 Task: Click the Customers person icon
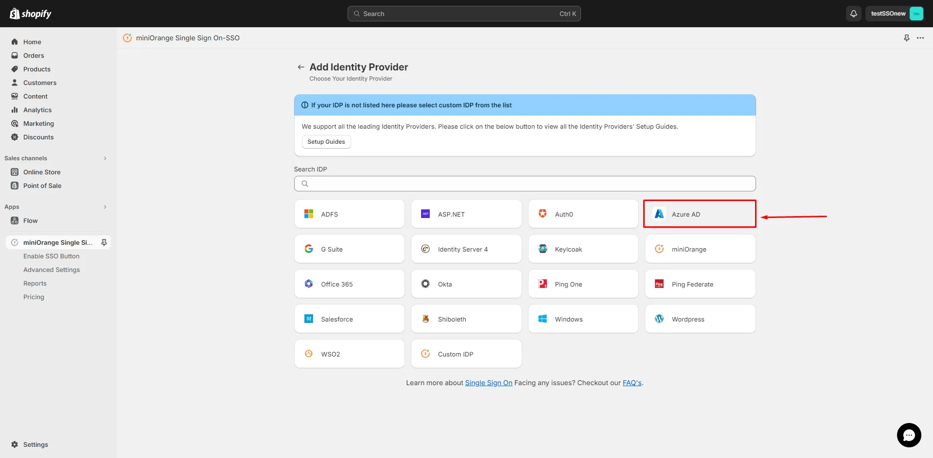(15, 83)
